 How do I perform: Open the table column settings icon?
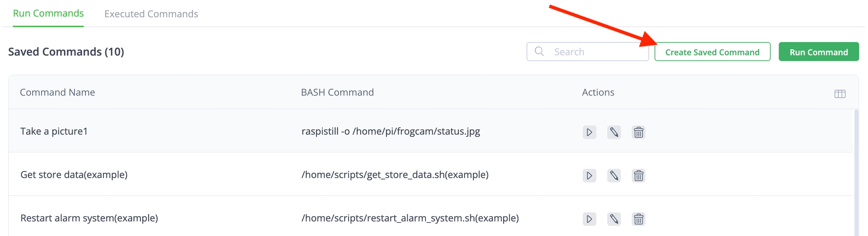point(840,94)
